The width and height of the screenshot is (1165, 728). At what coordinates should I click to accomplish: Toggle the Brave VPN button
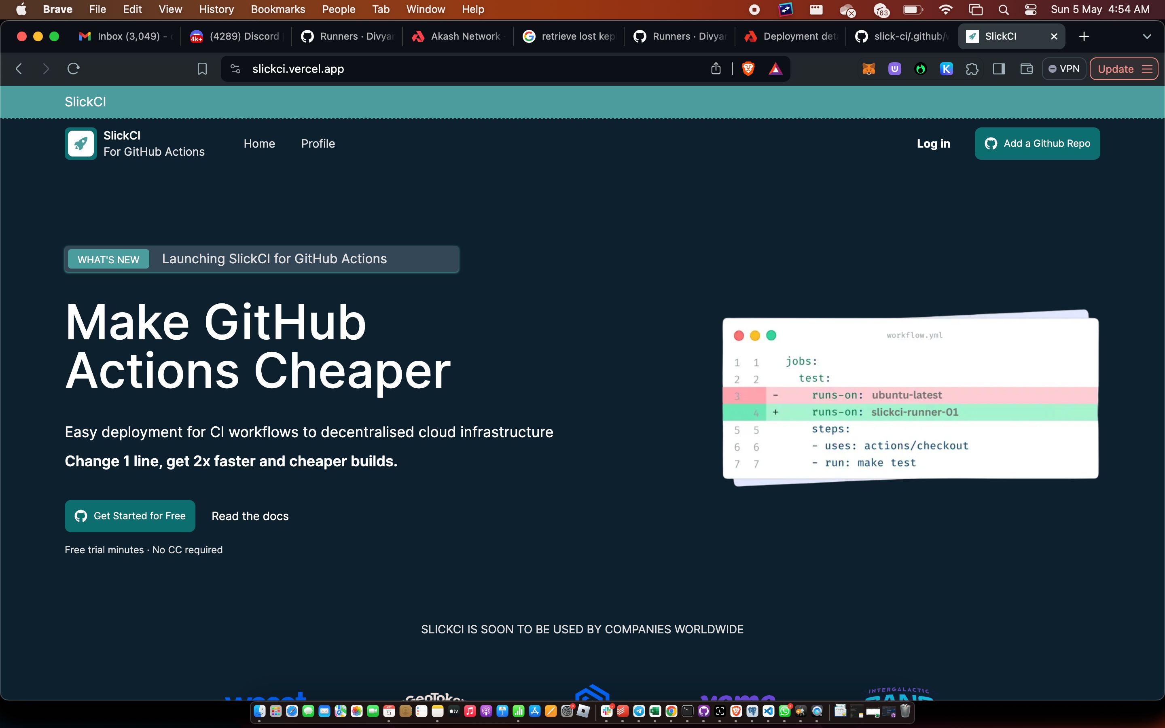(1064, 69)
